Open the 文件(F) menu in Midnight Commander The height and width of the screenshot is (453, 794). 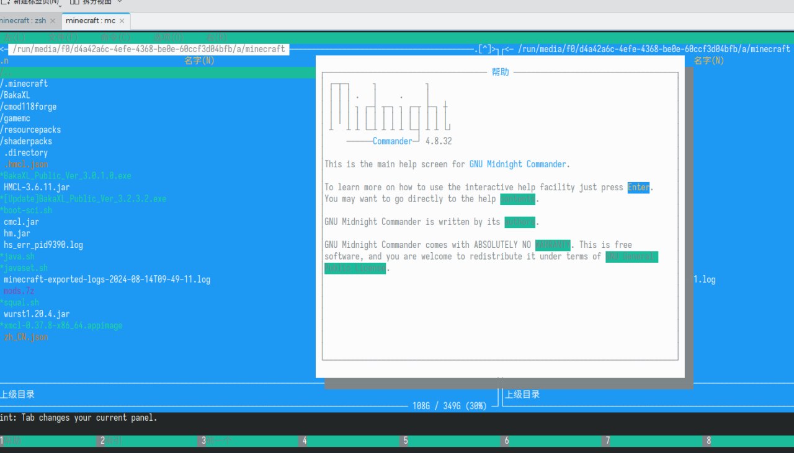coord(63,38)
